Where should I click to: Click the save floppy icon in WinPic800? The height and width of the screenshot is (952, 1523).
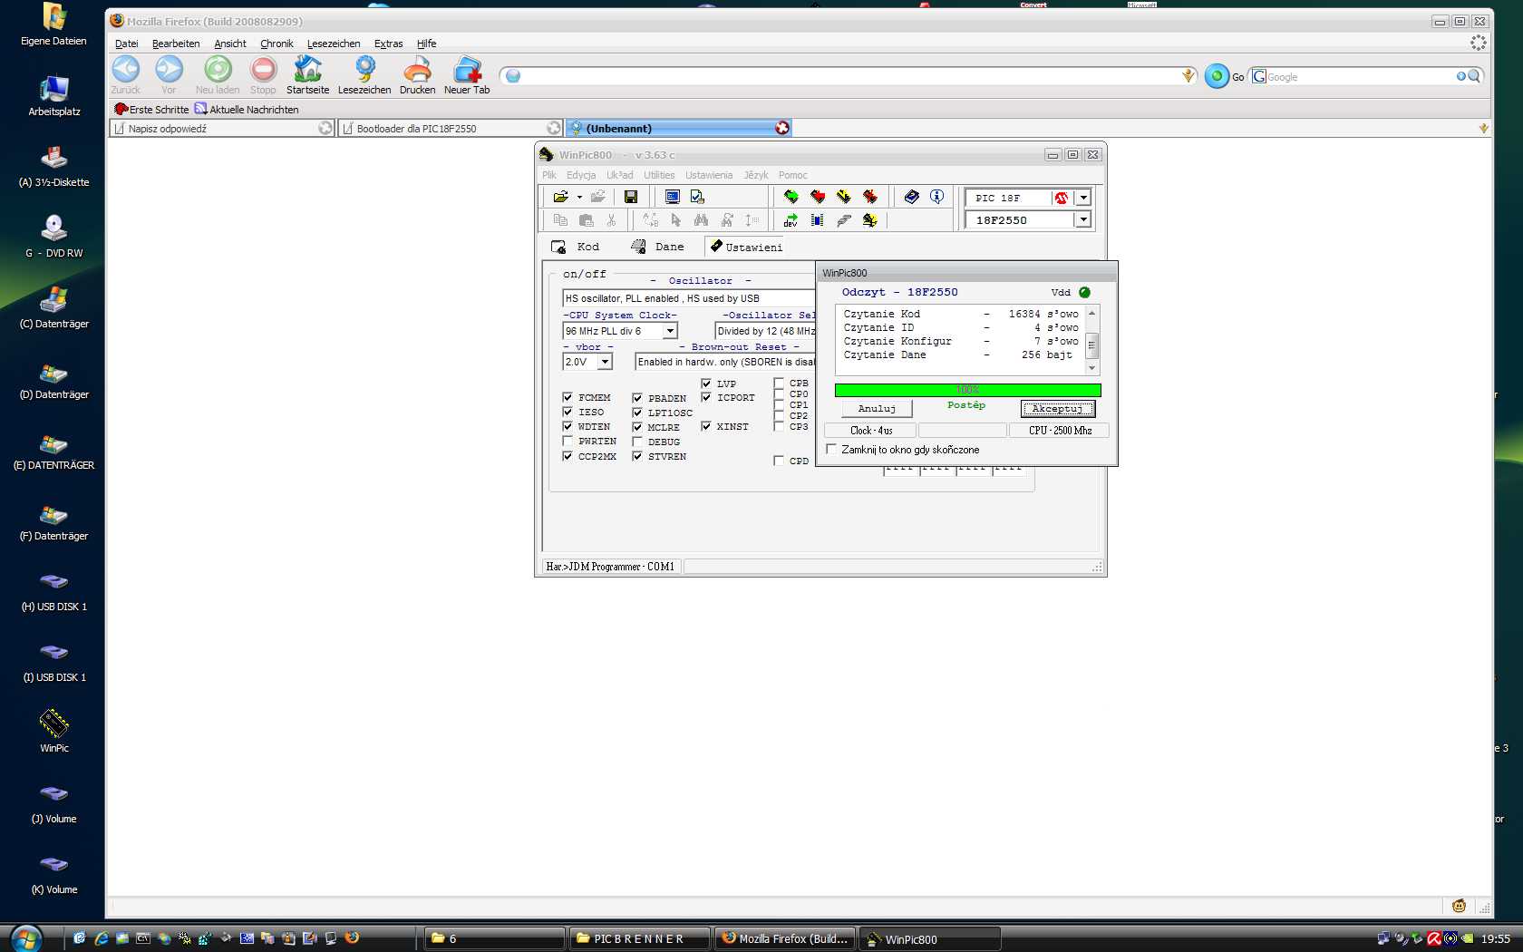631,197
